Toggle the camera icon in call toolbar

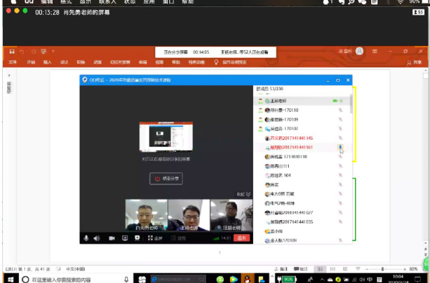[x=112, y=238]
